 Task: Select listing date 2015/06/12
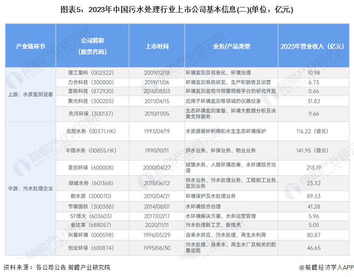click(x=157, y=183)
